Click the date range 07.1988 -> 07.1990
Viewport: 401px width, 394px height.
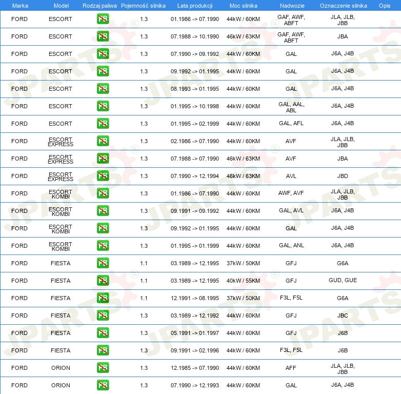coord(195,159)
